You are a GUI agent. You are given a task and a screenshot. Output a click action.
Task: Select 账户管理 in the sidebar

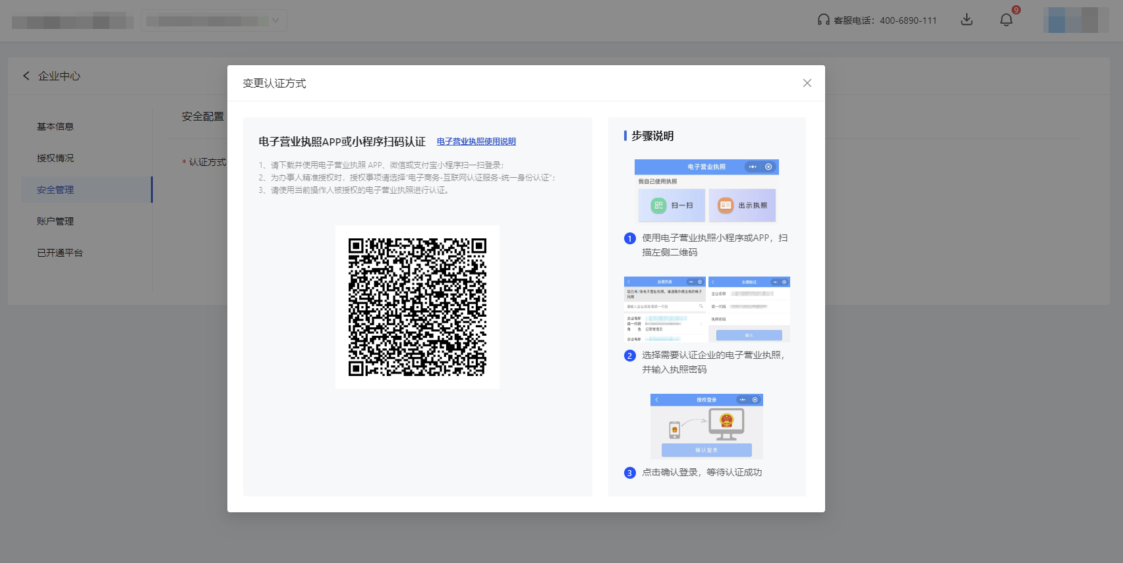(55, 221)
